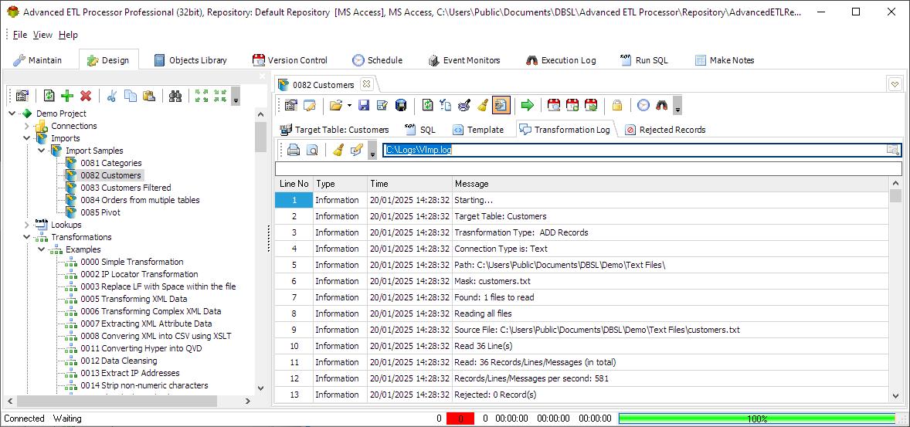
Task: Click the Message column header
Action: 671,183
